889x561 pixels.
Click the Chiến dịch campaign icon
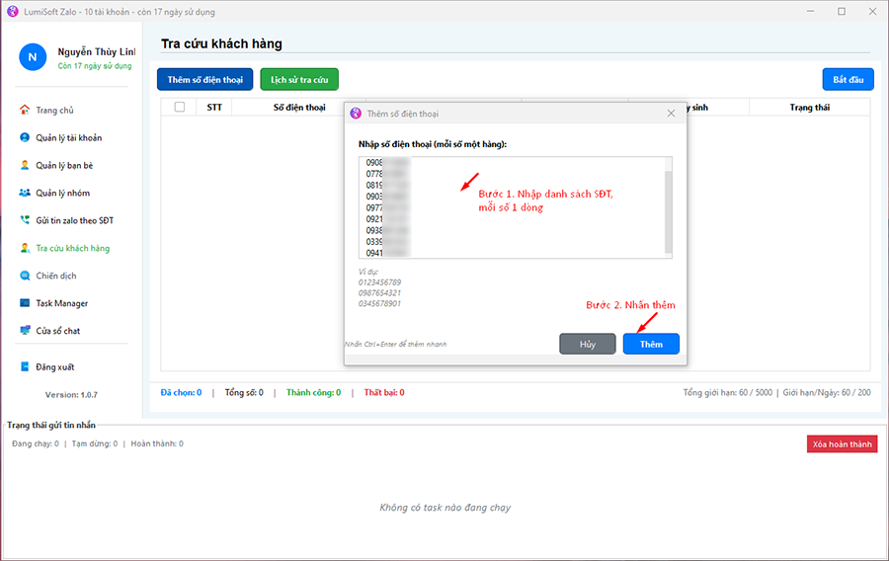[x=25, y=276]
